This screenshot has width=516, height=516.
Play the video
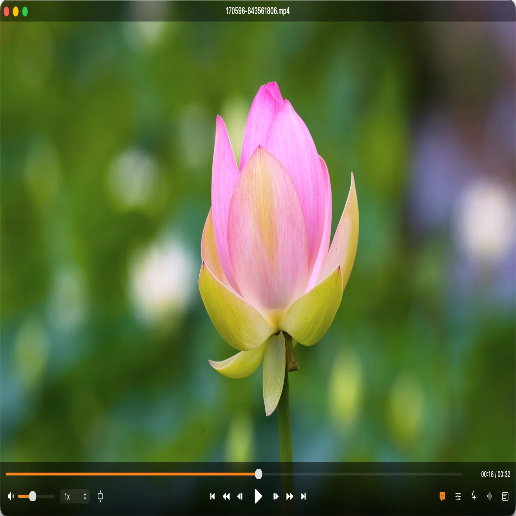click(x=258, y=496)
